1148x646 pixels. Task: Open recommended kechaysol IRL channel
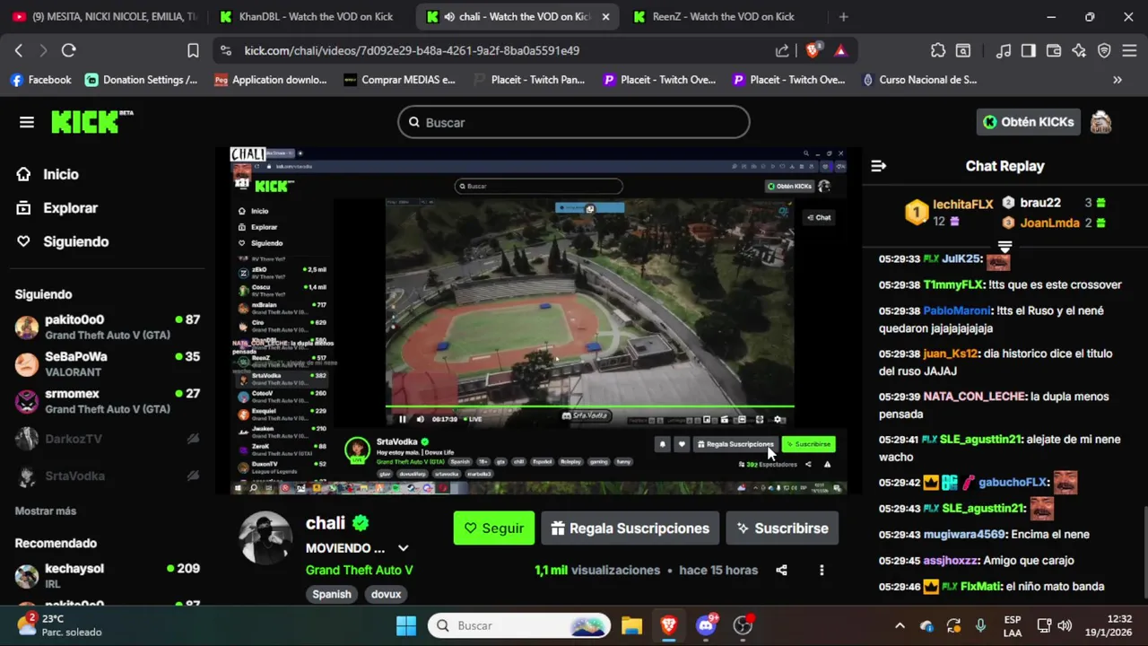(x=108, y=575)
